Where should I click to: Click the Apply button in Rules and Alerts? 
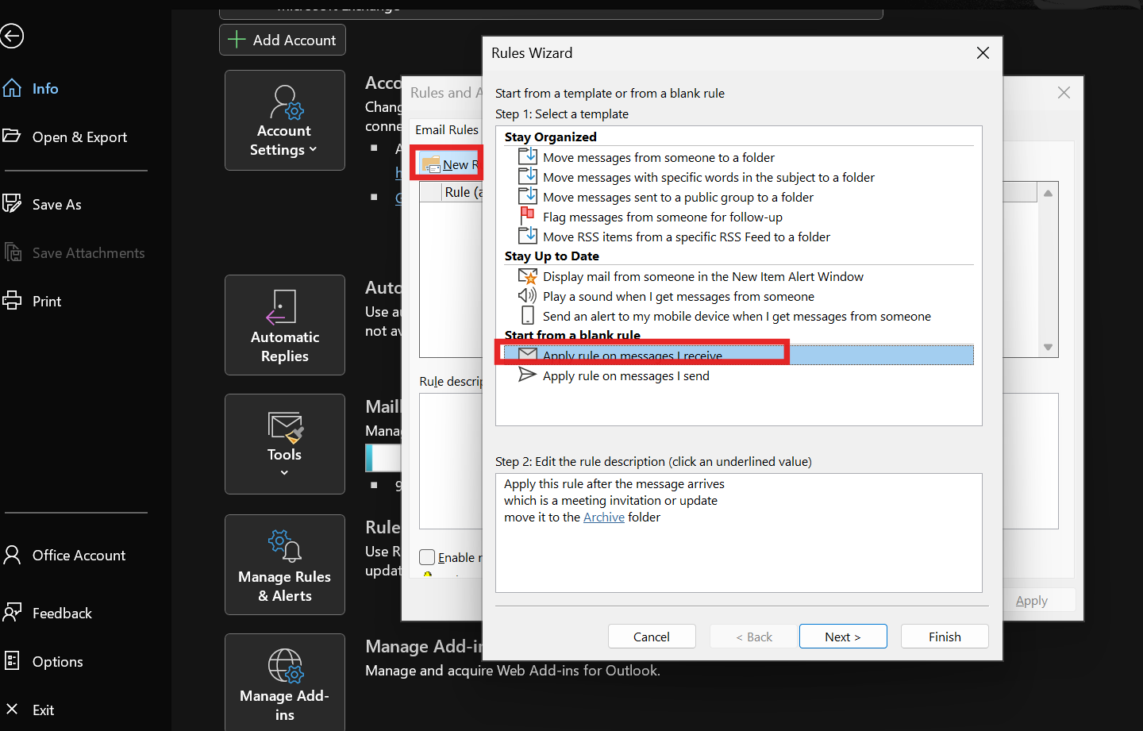coord(1032,601)
